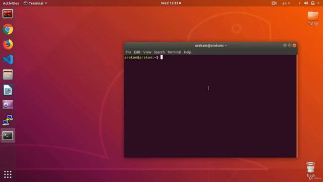
Task: Open LibreOffice Writer from the dock
Action: (8, 90)
